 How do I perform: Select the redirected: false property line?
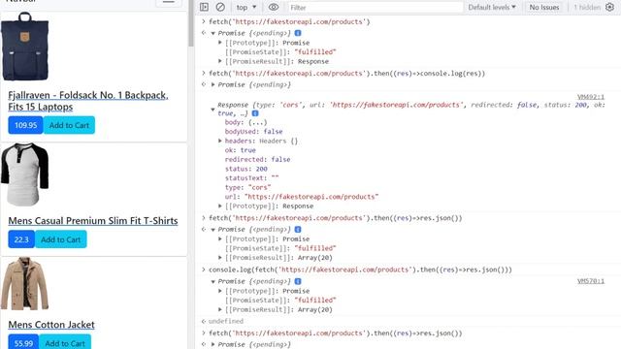(257, 159)
